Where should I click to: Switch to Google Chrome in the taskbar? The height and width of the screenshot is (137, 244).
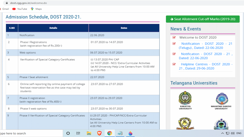(110, 133)
